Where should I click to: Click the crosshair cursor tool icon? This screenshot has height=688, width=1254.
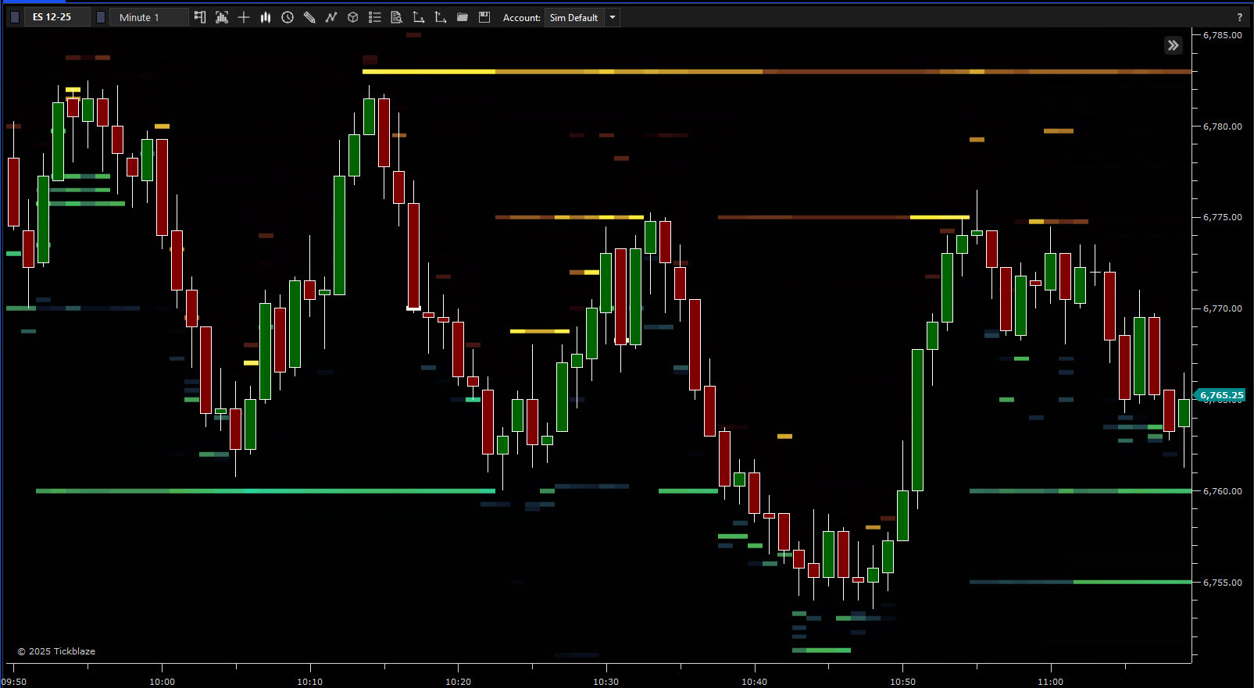point(244,17)
